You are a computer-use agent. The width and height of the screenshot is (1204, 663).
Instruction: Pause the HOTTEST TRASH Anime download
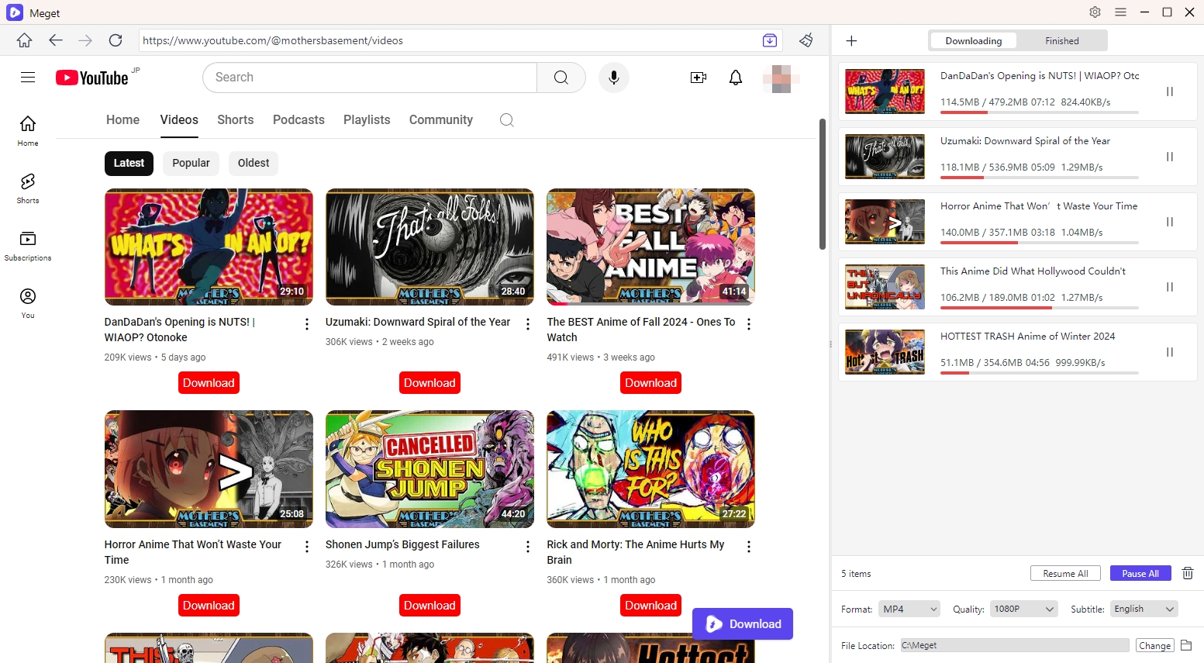(x=1170, y=352)
